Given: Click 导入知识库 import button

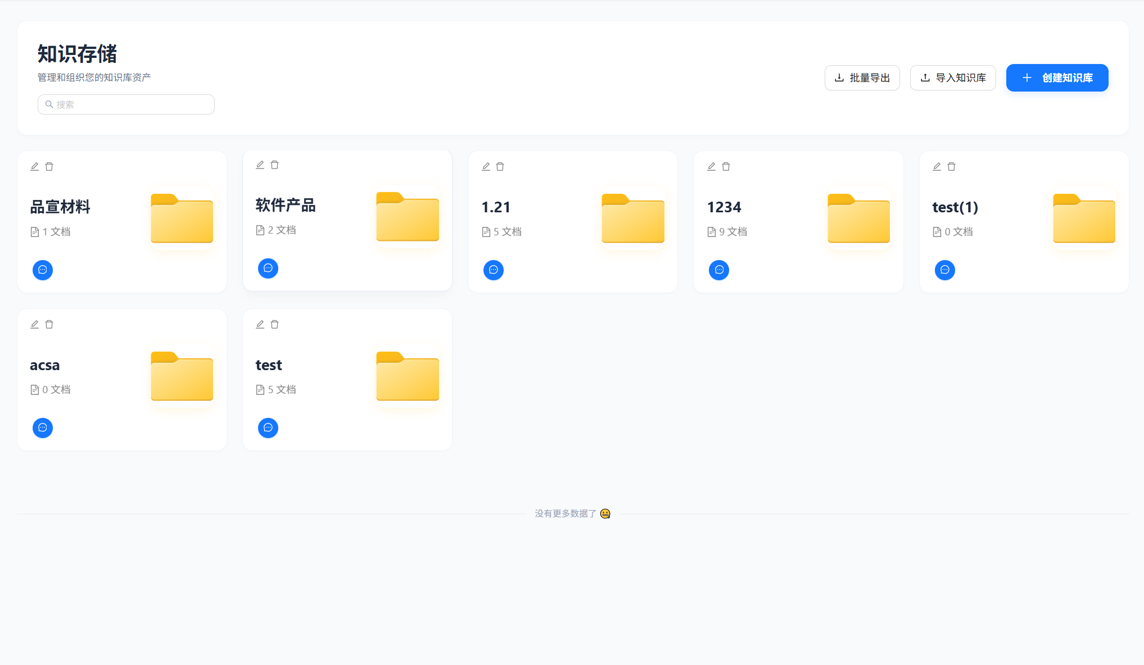Looking at the screenshot, I should click(953, 78).
